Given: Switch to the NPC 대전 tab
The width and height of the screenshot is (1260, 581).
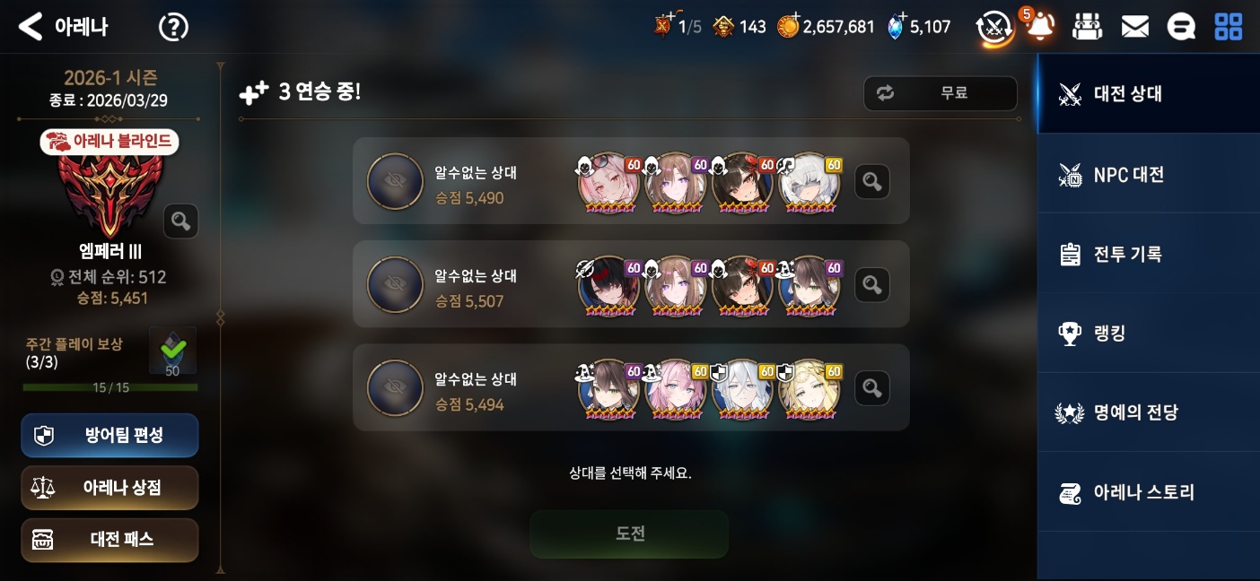Looking at the screenshot, I should click(1149, 174).
